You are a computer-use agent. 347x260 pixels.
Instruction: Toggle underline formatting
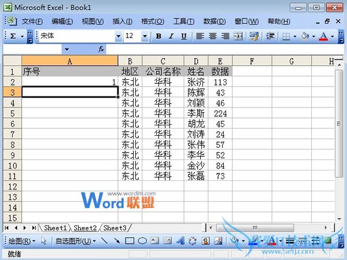[x=184, y=36]
